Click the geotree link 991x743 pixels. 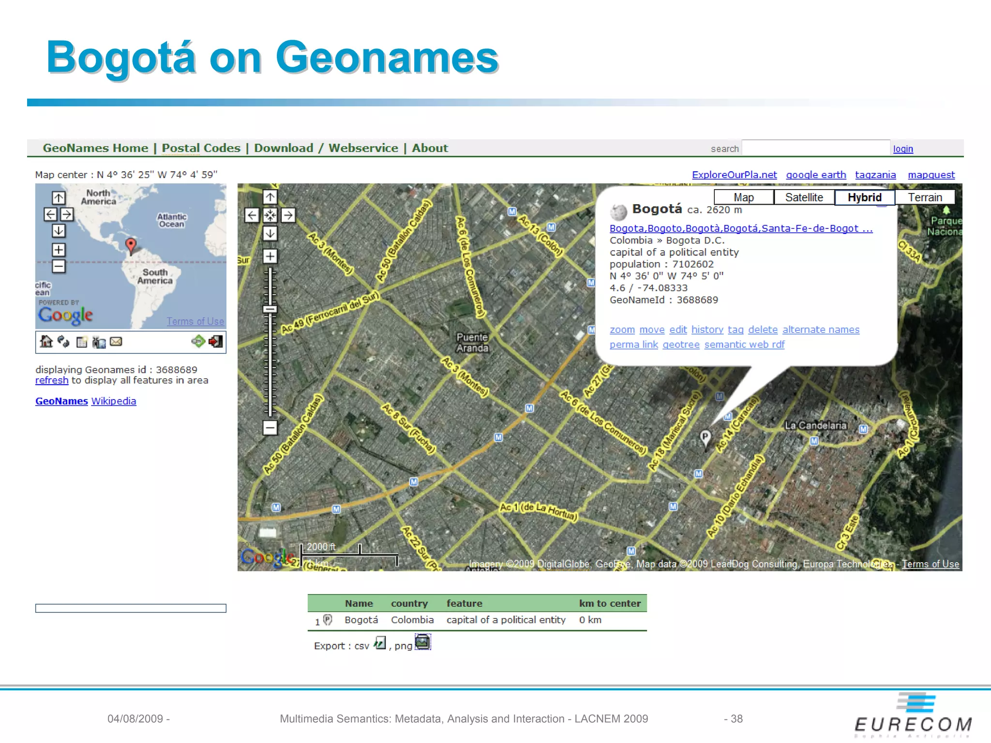[x=681, y=344]
